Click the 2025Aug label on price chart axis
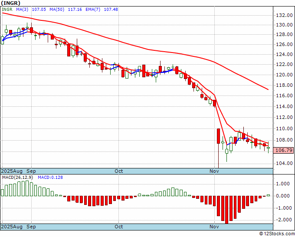 [x=12, y=171]
